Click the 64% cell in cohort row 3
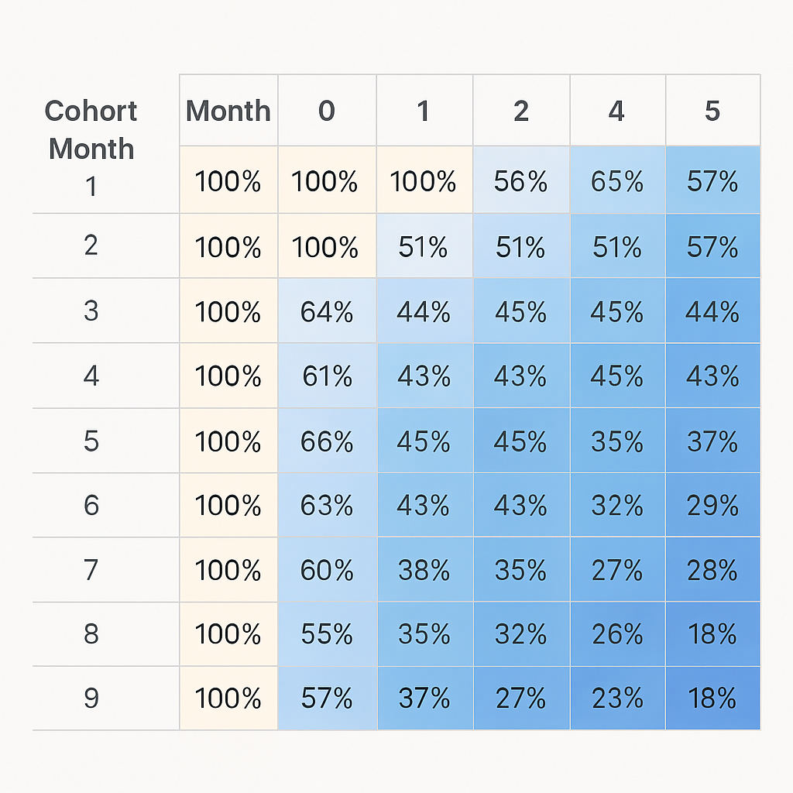793x793 pixels. click(327, 312)
